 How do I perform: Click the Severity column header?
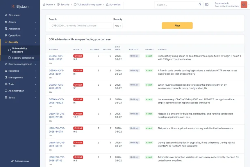78,50
